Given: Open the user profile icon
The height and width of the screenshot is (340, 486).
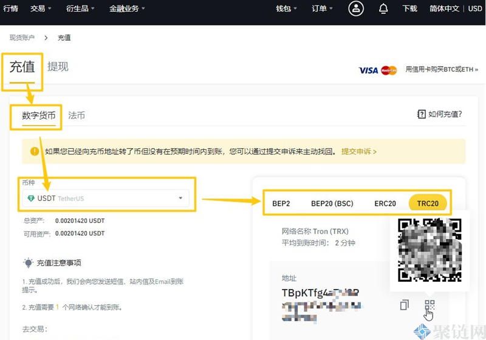Looking at the screenshot, I should pyautogui.click(x=356, y=8).
